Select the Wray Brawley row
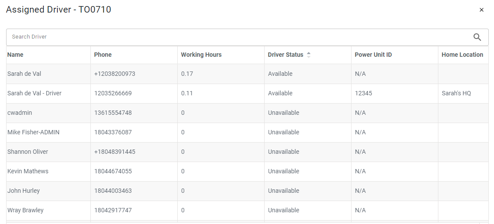 click(247, 210)
